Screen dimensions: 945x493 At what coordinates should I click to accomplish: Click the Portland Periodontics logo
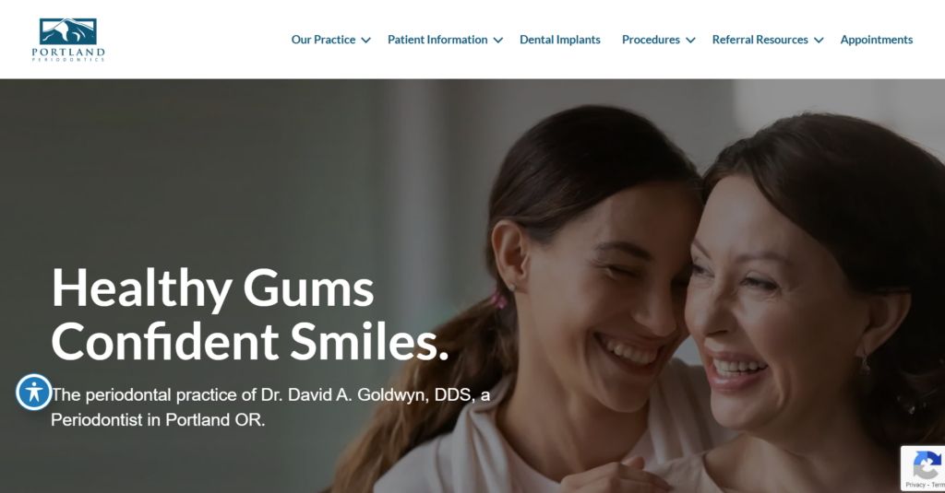point(68,40)
